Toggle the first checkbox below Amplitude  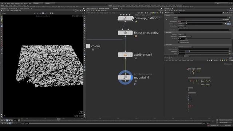[x=179, y=41]
